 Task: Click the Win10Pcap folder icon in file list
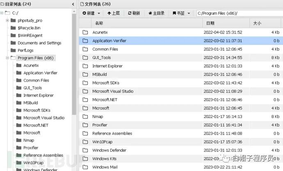(x=85, y=142)
